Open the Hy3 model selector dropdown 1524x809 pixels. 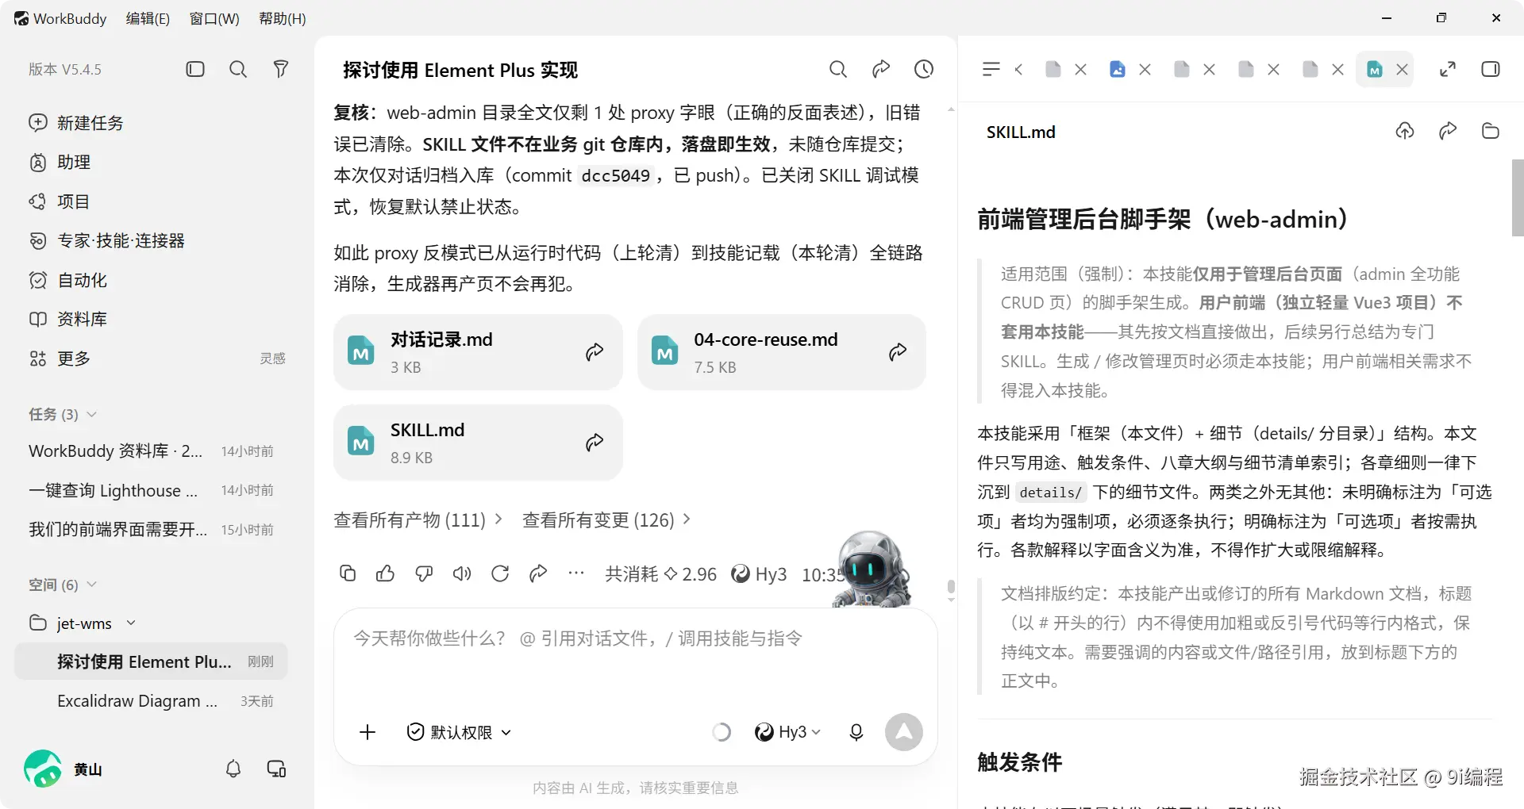[x=787, y=732]
